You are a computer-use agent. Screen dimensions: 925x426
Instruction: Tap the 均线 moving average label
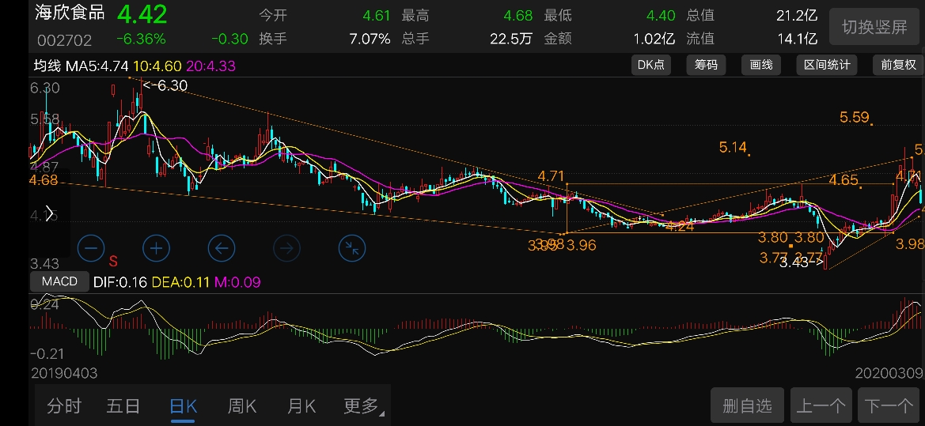(x=47, y=66)
